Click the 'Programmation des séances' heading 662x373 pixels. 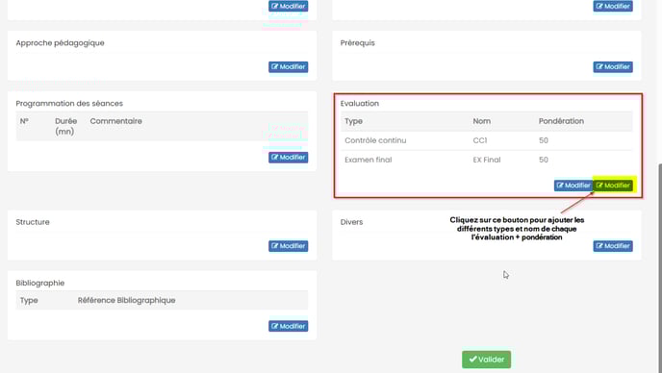69,104
